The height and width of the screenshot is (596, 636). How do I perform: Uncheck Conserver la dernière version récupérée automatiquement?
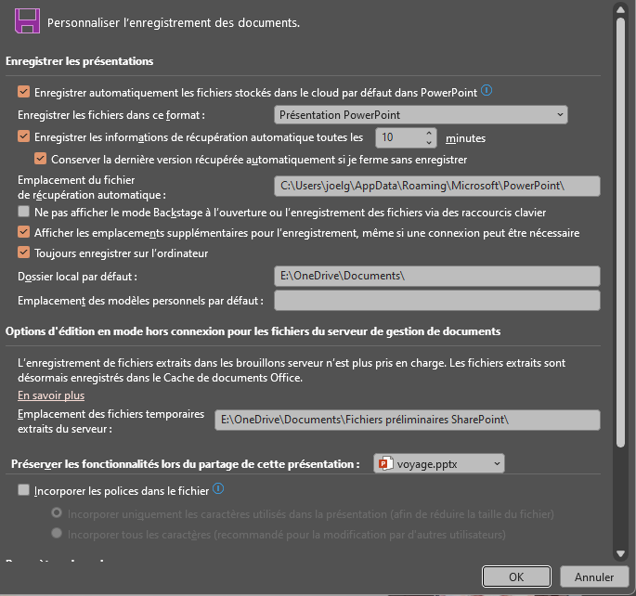40,159
